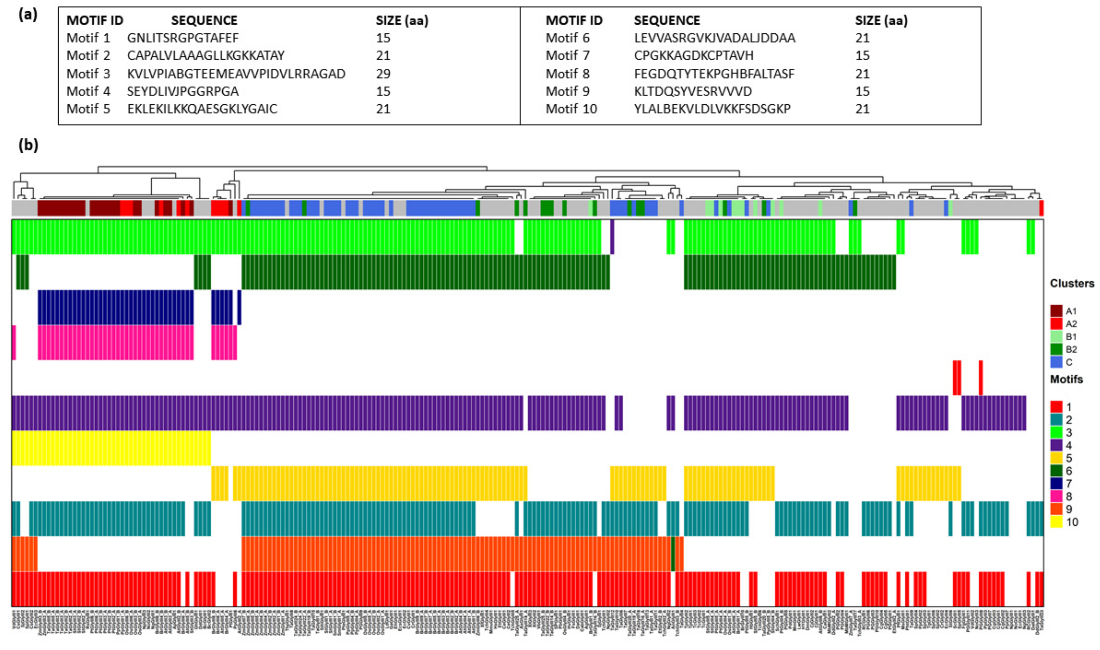Image resolution: width=1100 pixels, height=650 pixels.
Task: Click the motif 9 orange legend swatch
Action: tap(1056, 509)
